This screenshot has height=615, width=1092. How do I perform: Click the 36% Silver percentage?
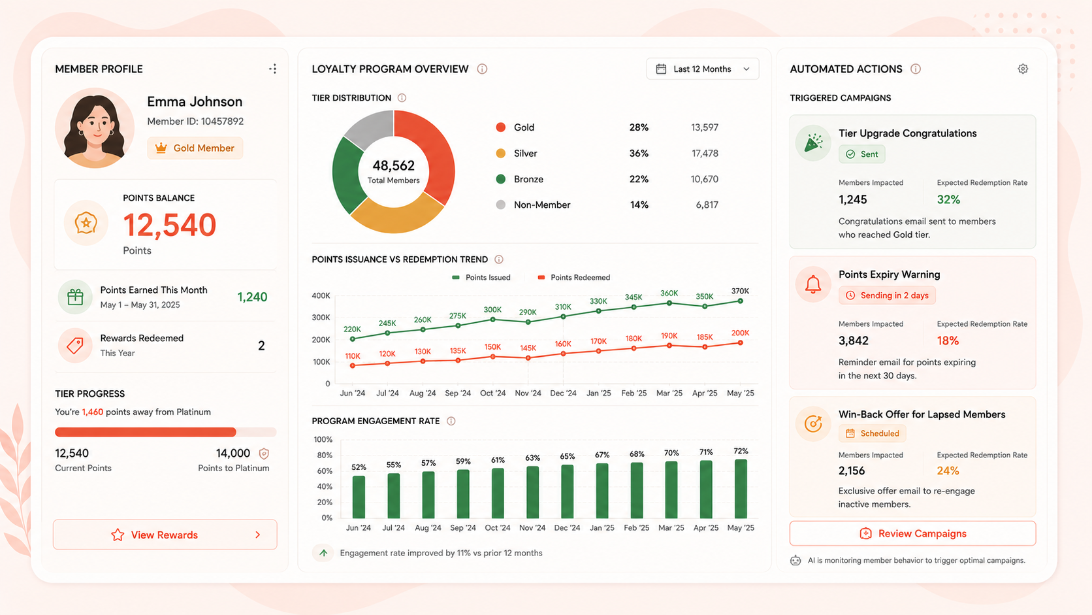coord(639,154)
